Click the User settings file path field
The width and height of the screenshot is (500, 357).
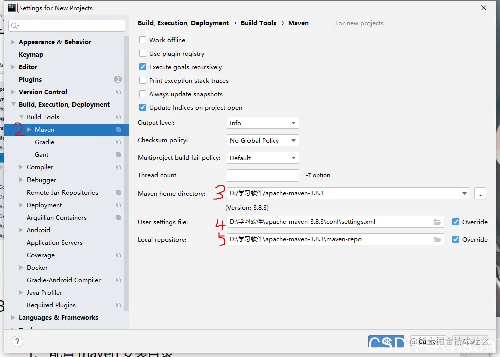coord(336,222)
